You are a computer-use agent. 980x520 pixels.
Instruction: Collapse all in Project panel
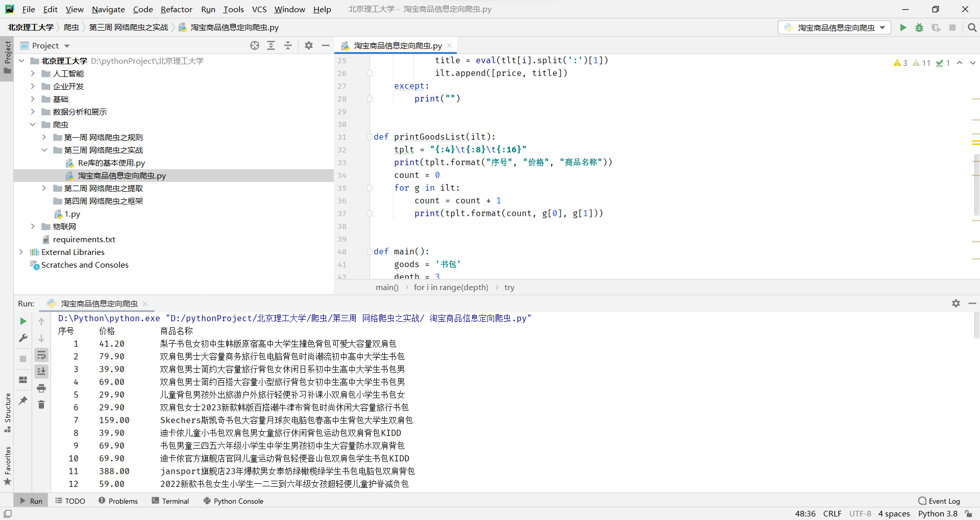click(x=288, y=45)
